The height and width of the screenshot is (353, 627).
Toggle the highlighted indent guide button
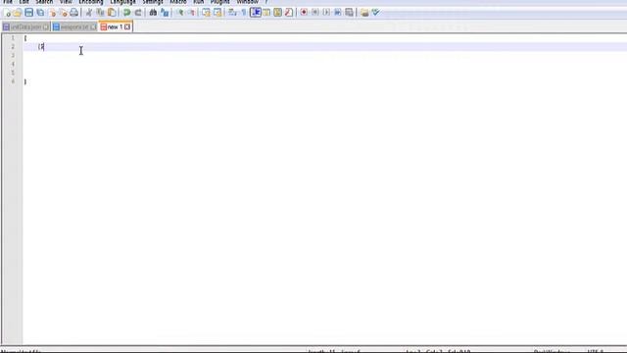click(x=256, y=13)
